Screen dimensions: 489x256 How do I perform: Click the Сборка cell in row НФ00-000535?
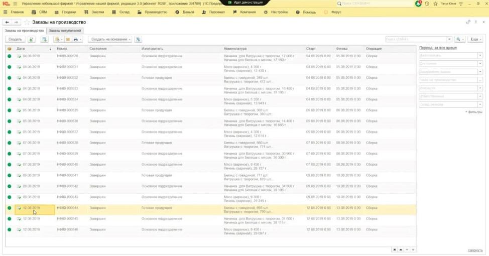(372, 110)
